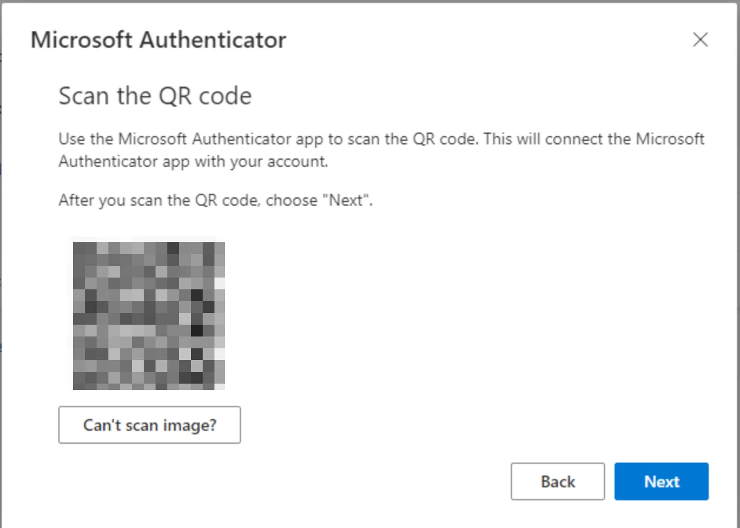Close the Microsoft Authenticator dialog
The width and height of the screenshot is (740, 528).
(x=700, y=40)
